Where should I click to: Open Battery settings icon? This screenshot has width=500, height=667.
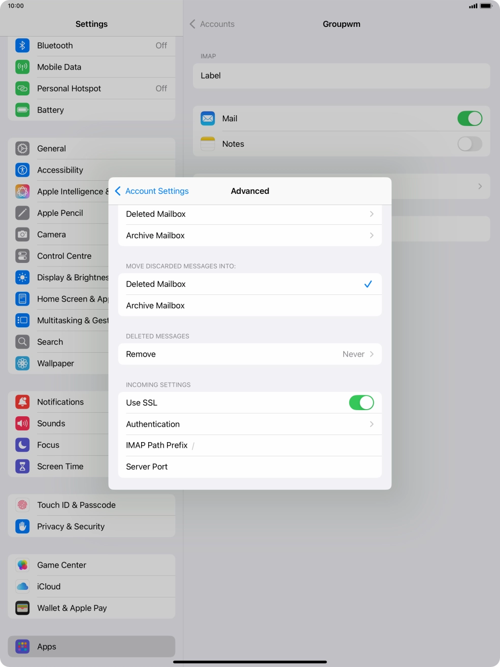(x=22, y=110)
